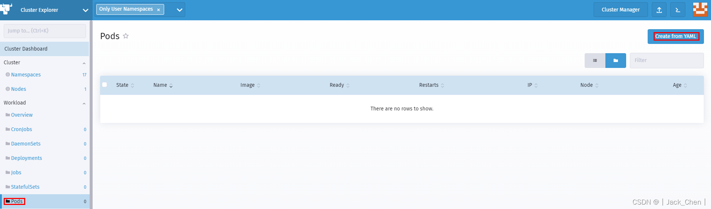Focus the Jump to search field

[x=45, y=31]
